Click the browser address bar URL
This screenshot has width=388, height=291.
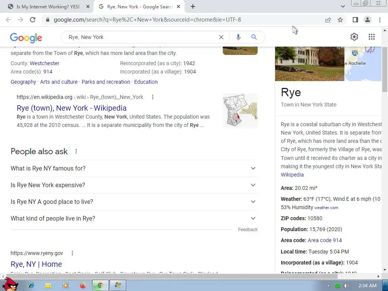147,20
